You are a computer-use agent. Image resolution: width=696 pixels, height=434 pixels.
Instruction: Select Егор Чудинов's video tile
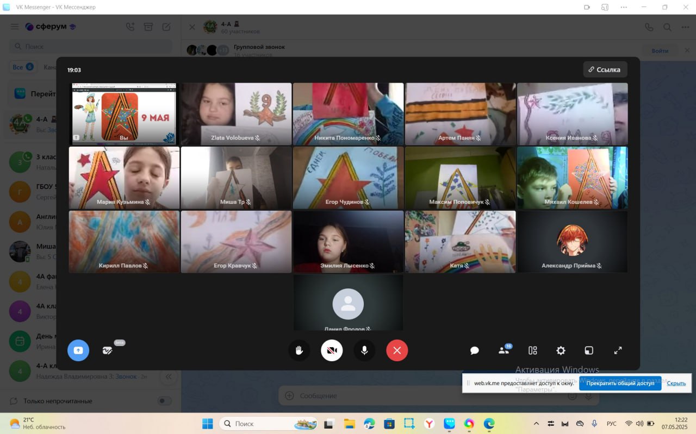tap(348, 178)
